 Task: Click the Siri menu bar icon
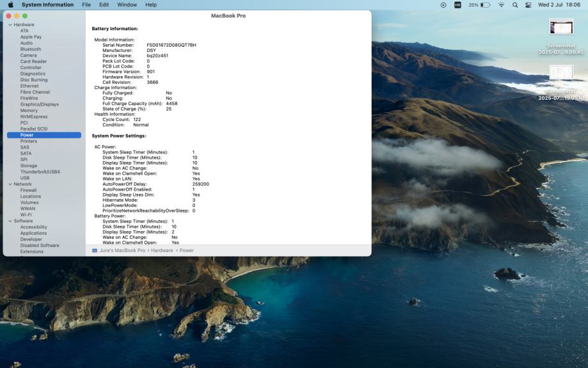tap(457, 4)
